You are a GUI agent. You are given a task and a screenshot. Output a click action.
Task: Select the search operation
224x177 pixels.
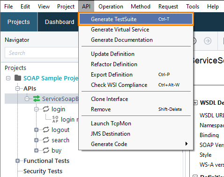(x=60, y=140)
